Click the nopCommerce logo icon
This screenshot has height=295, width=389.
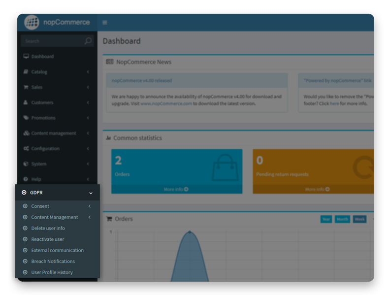coord(32,22)
